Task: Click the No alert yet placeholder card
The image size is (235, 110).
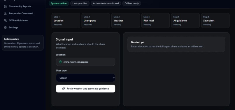Action: tap(176, 44)
